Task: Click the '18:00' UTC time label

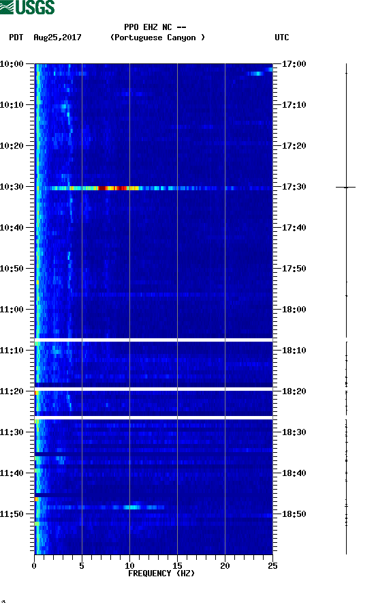Action: (x=294, y=310)
